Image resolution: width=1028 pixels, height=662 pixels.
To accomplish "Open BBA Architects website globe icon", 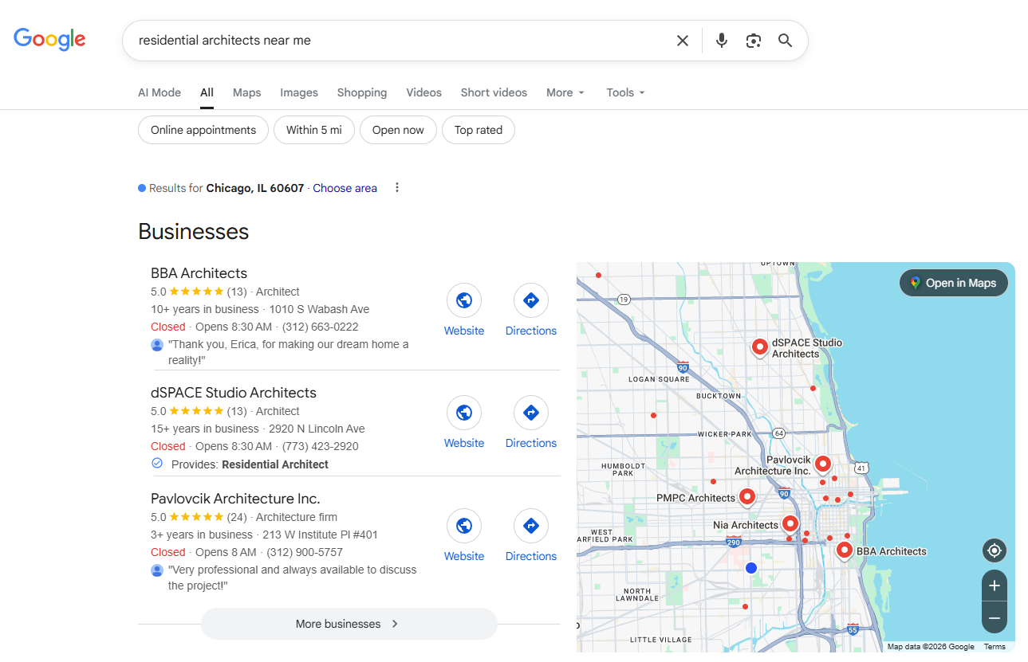I will point(464,300).
